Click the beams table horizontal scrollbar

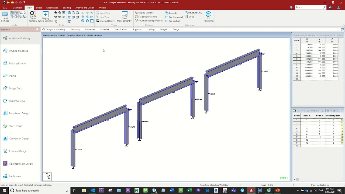(318, 179)
